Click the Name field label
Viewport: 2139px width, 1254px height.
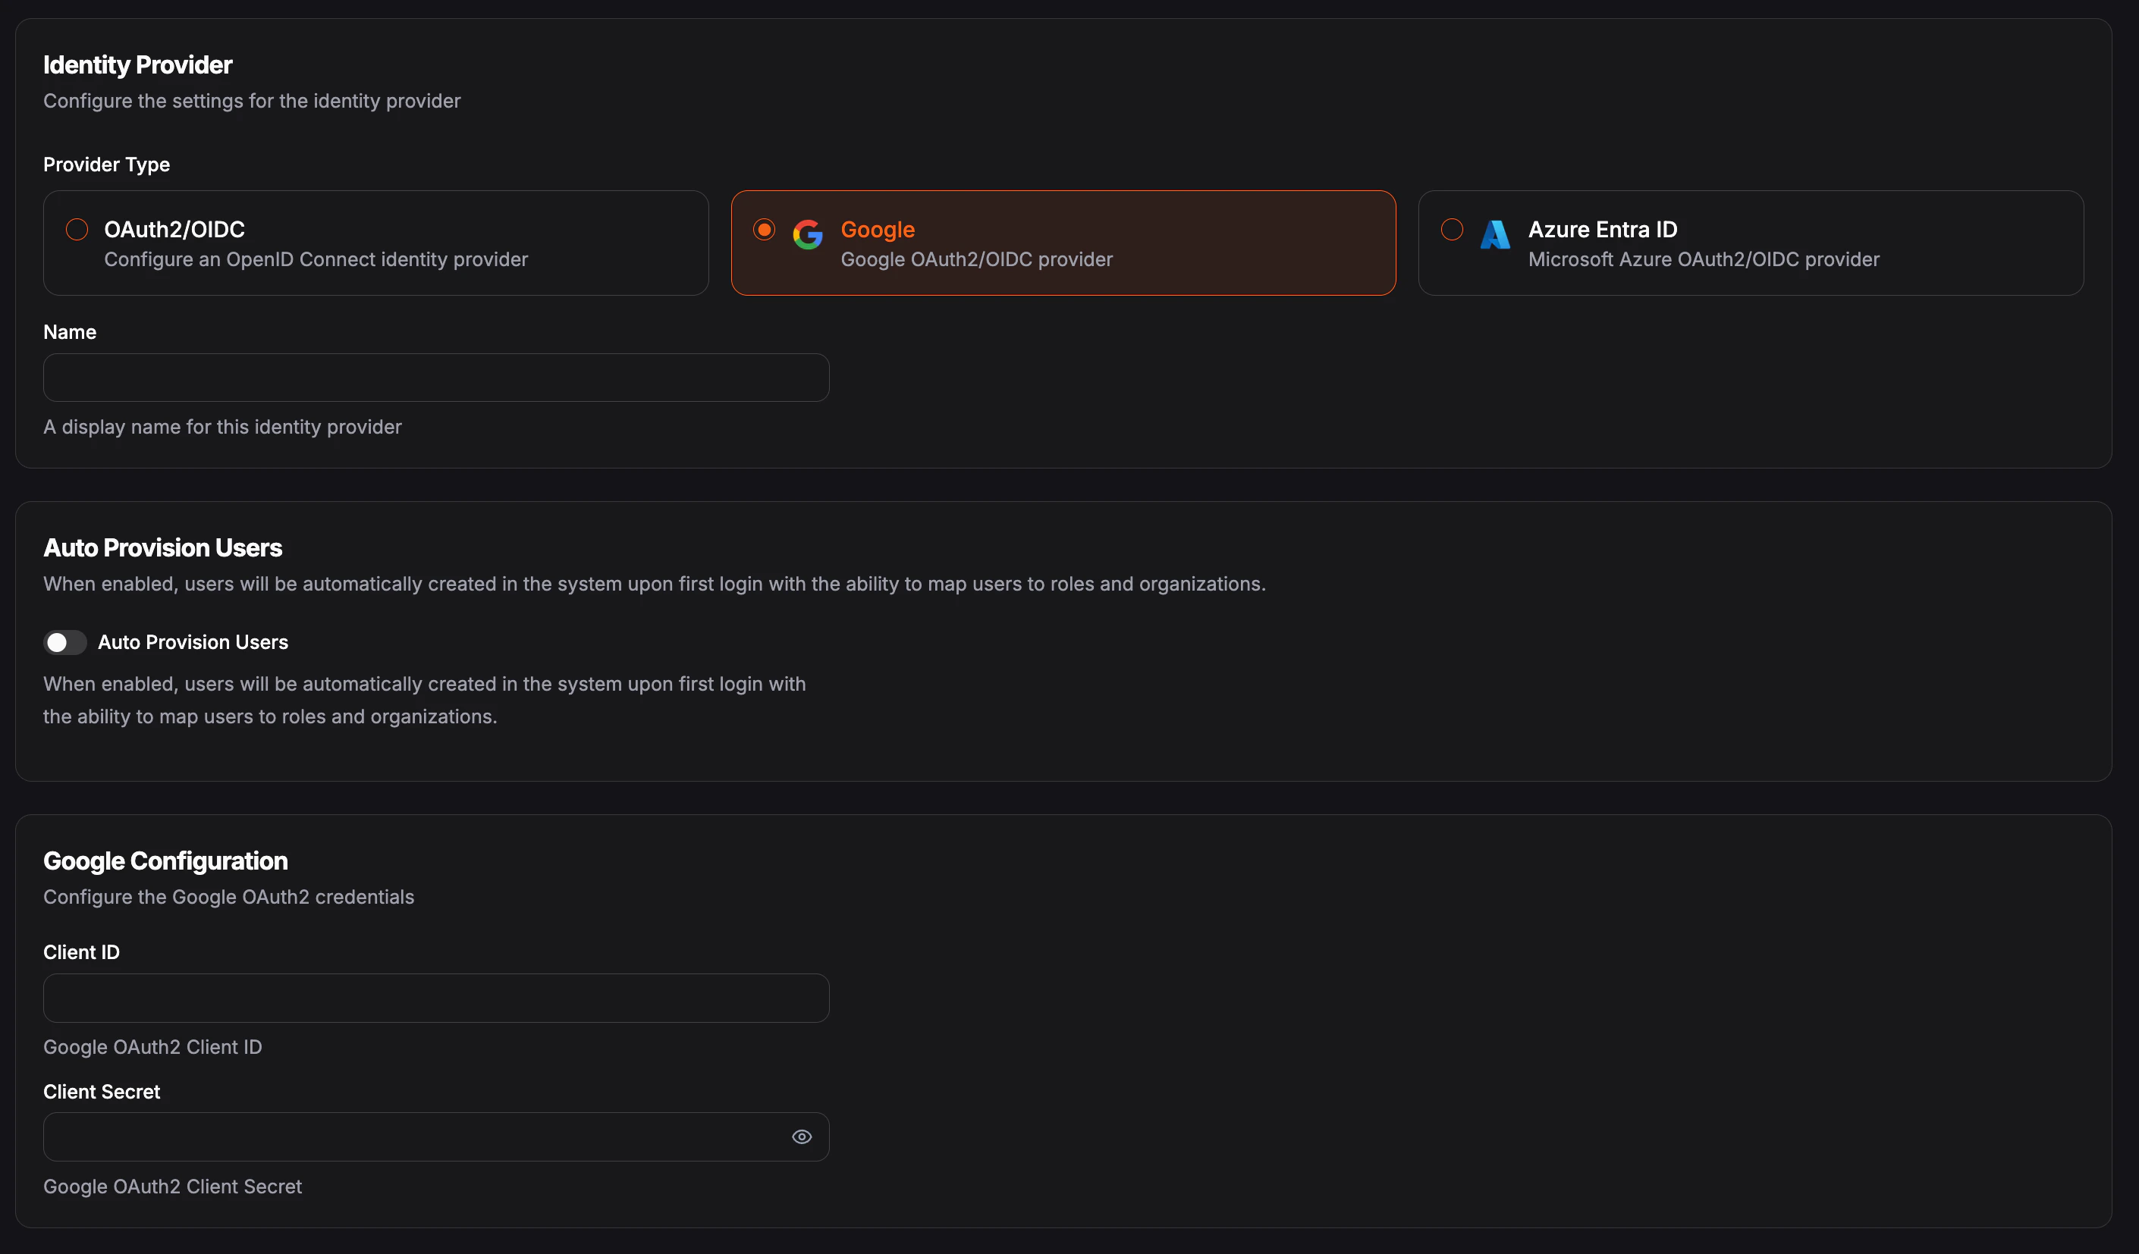click(70, 332)
